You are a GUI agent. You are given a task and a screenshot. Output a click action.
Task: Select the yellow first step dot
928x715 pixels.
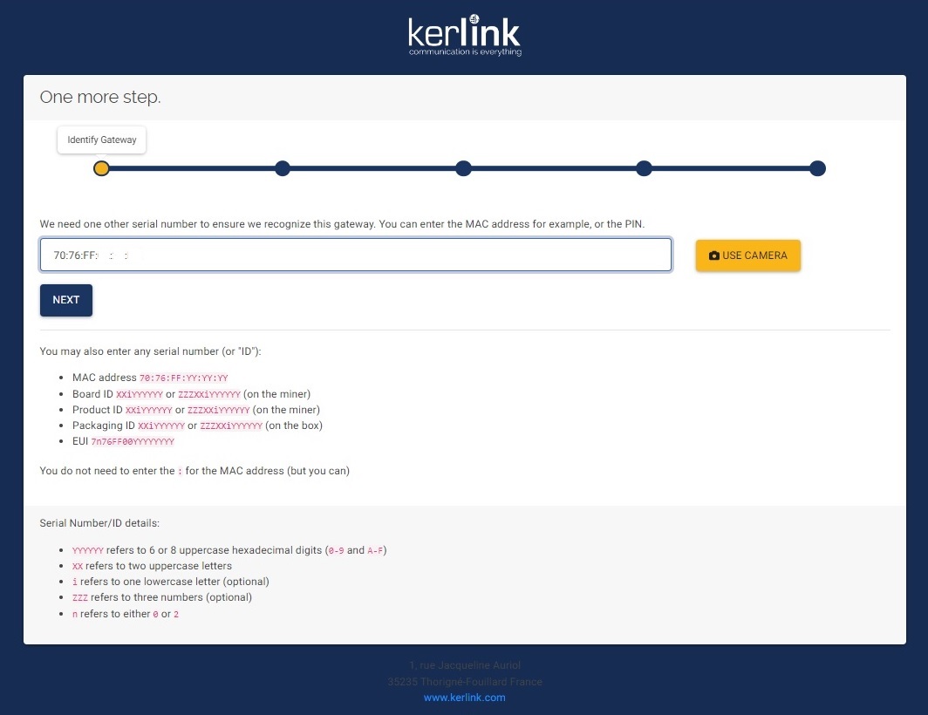click(x=101, y=168)
